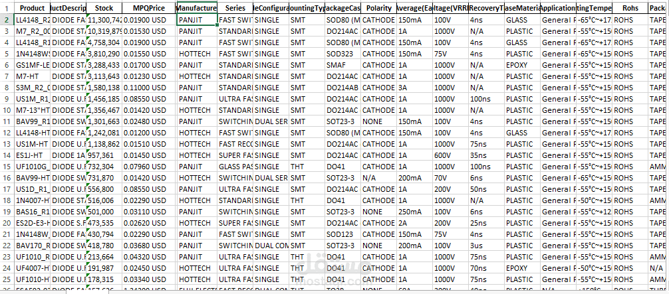Click the package cell SMAF
The width and height of the screenshot is (669, 294).
click(x=342, y=65)
